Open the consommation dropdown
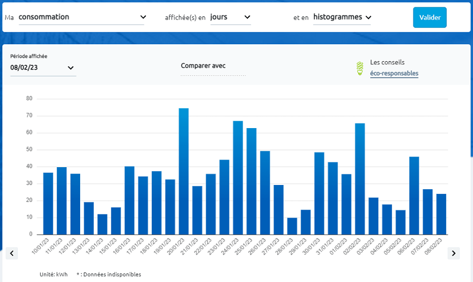473x282 pixels. [x=81, y=17]
